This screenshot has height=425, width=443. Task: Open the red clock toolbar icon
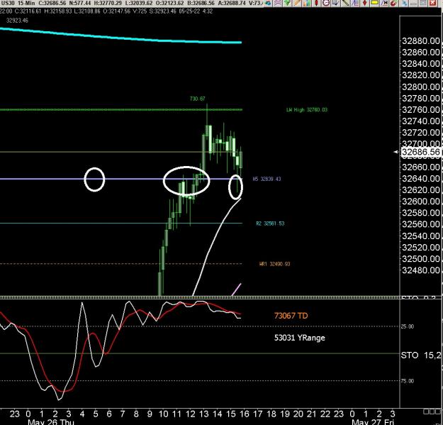(326, 3)
